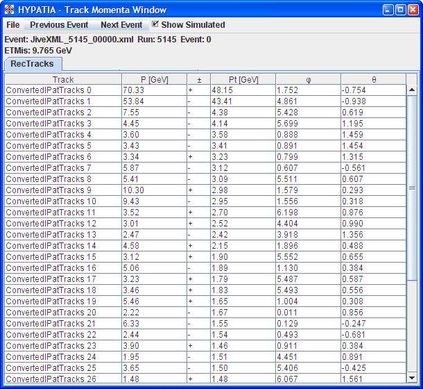Select row ConvertedIPatTracks 4
423x389 pixels.
(x=205, y=134)
